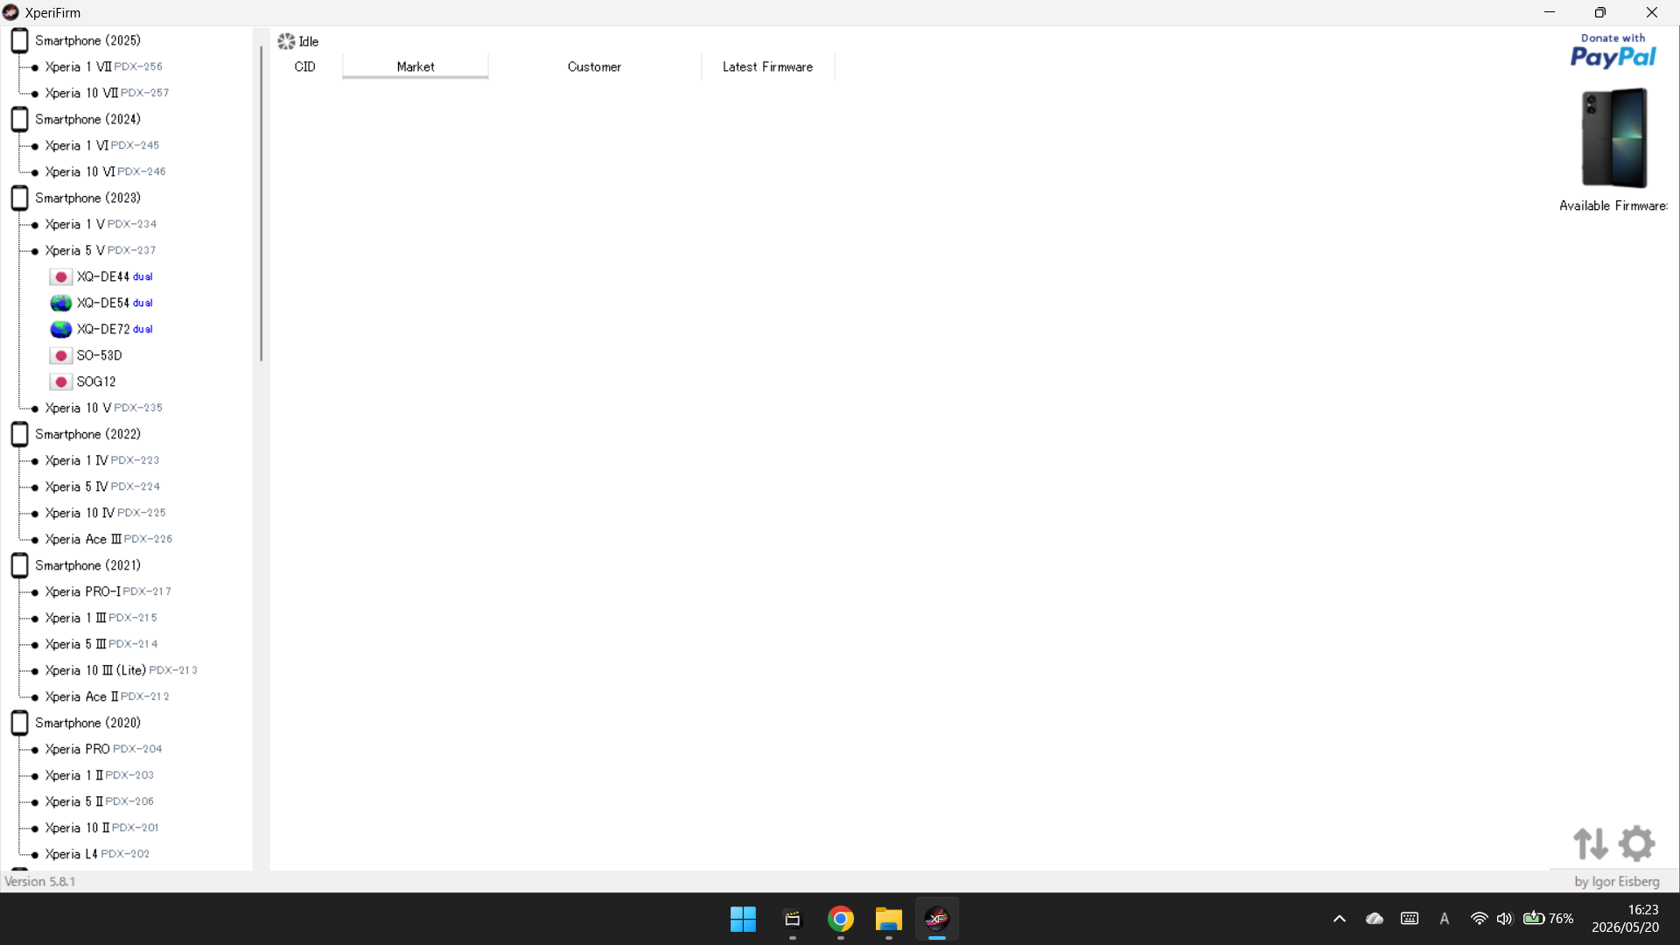Click the phone icon beside Smartphone (2020)
Screen dimensions: 1680x945
19,723
